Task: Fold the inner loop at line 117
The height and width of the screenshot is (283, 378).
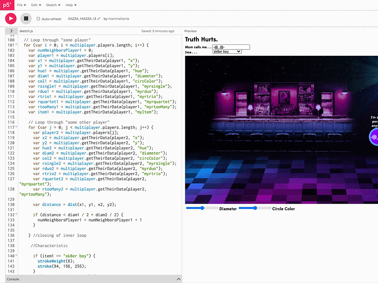Action: tap(16, 127)
